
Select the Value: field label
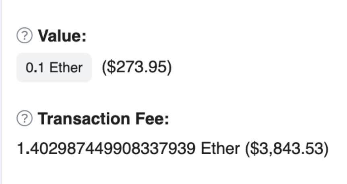(x=62, y=36)
